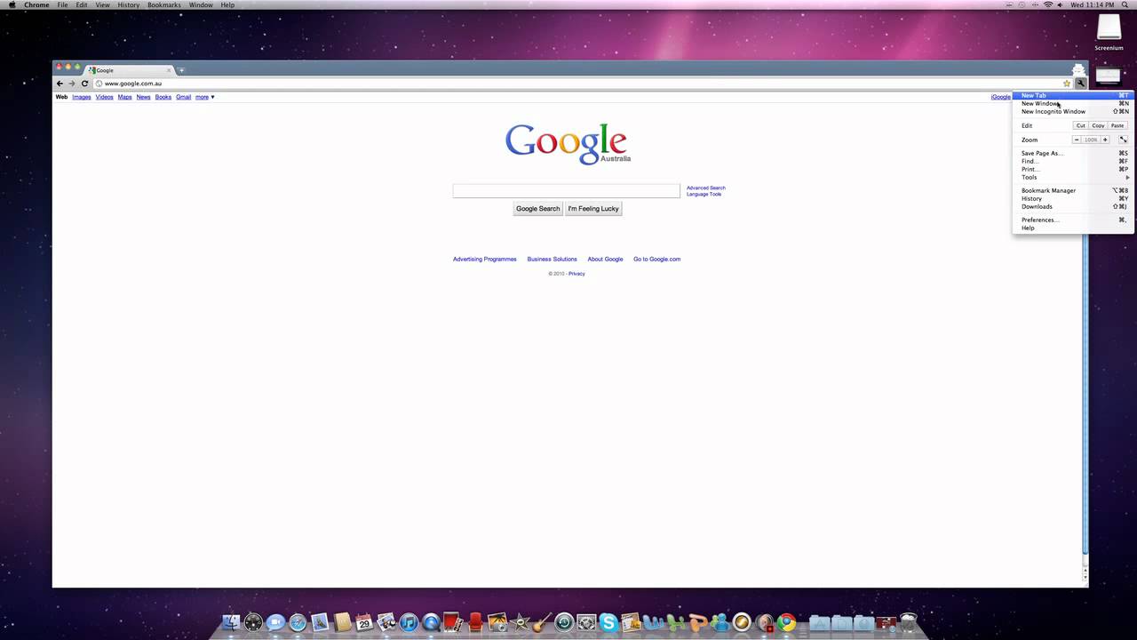This screenshot has height=640, width=1137.
Task: Open Safari from the Dock
Action: pos(298,622)
